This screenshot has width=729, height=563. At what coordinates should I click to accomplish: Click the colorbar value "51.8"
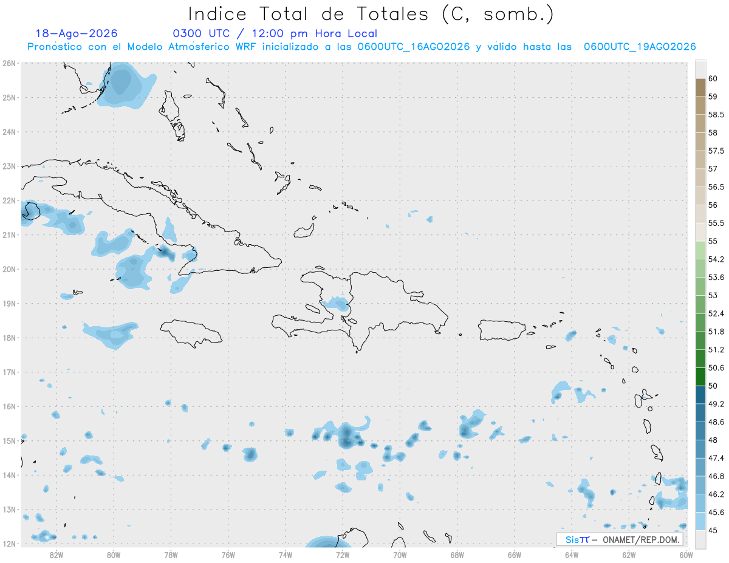(x=716, y=332)
